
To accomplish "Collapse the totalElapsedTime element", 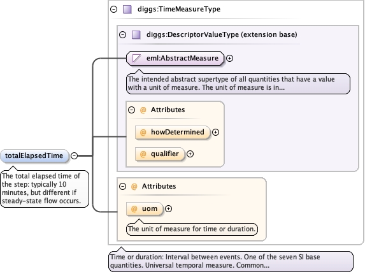I will 74,155.
